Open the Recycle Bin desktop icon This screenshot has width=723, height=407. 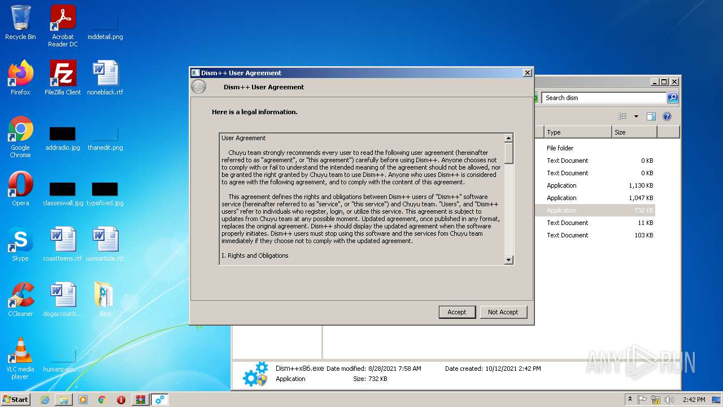(20, 23)
